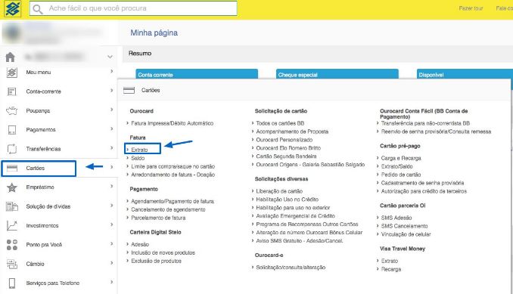Expand the Investimentos submenu arrow
This screenshot has height=294, width=513.
coord(111,224)
